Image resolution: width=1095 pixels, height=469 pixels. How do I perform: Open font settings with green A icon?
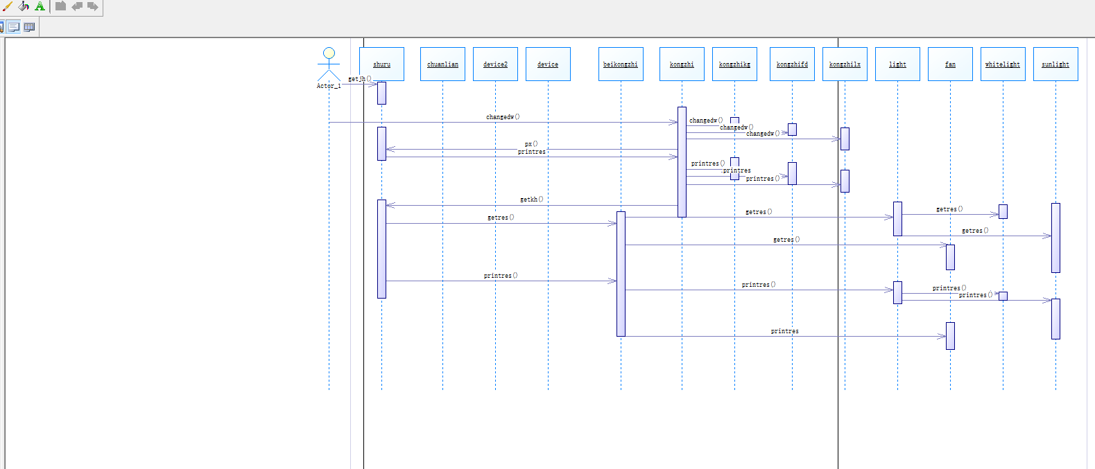coord(40,6)
